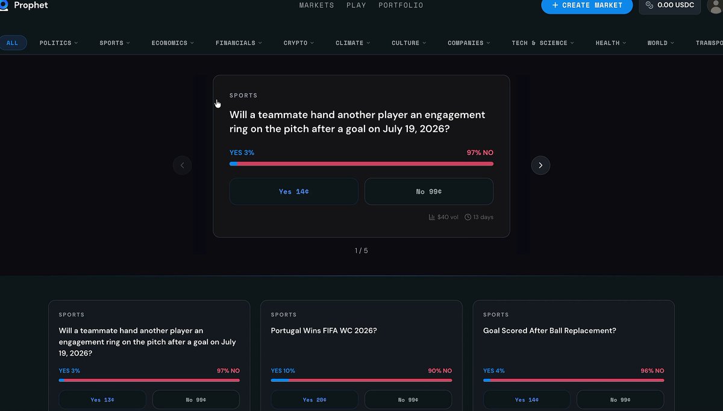This screenshot has height=411, width=723.
Task: Go to the Portfolio nav item
Action: pos(401,5)
